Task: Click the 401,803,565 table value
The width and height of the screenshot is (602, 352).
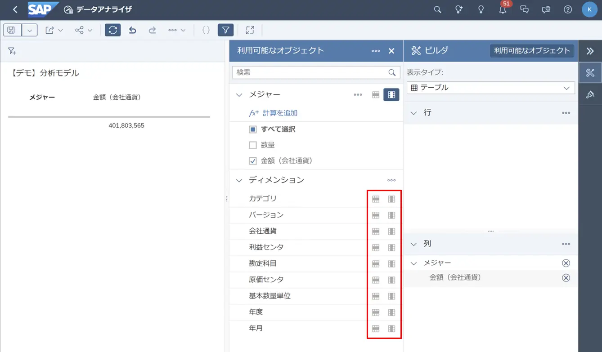Action: pyautogui.click(x=126, y=125)
